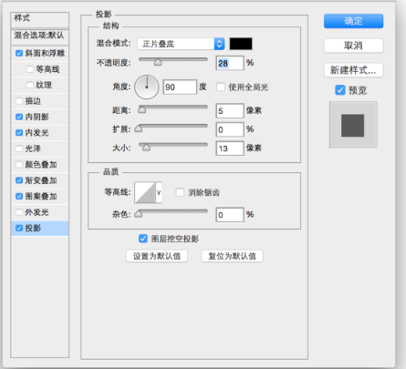This screenshot has width=406, height=369.
Task: Toggle the 预览 preview checkbox
Action: pos(340,90)
